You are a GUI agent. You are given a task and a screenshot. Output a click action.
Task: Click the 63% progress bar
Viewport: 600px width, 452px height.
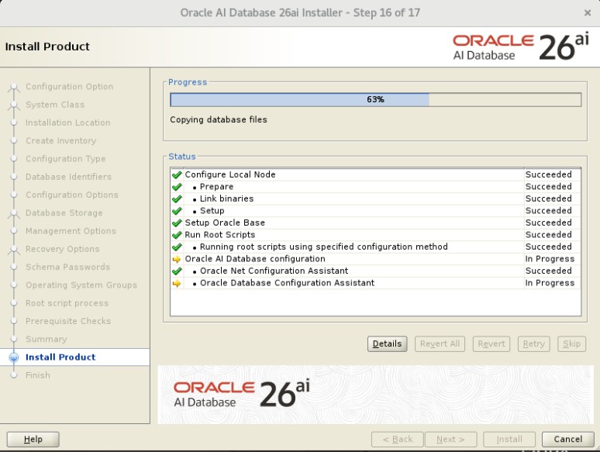[376, 99]
